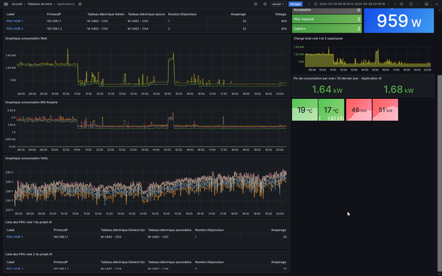
Task: Expand the Ajouter dropdown
Action: point(278,4)
